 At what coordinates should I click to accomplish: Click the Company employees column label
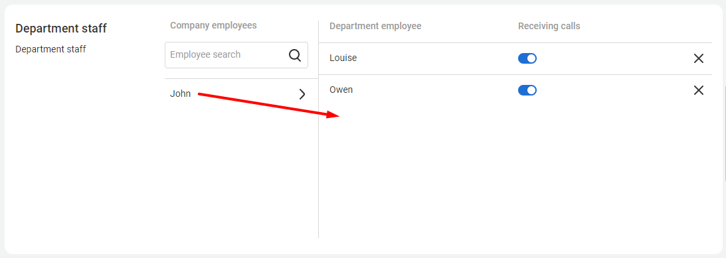click(x=213, y=25)
